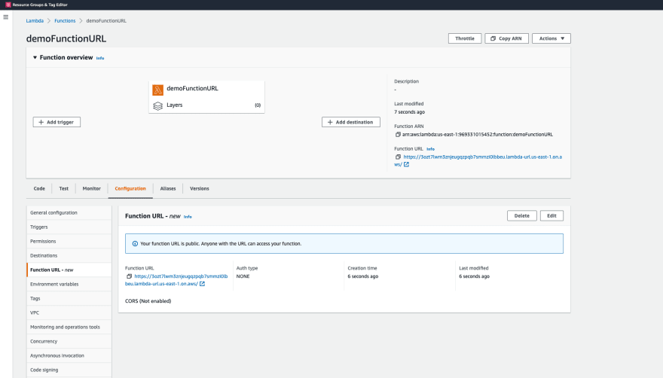Screen dimensions: 663x378
Task: Click '7 seconds ago' last modified text
Action: 409,112
